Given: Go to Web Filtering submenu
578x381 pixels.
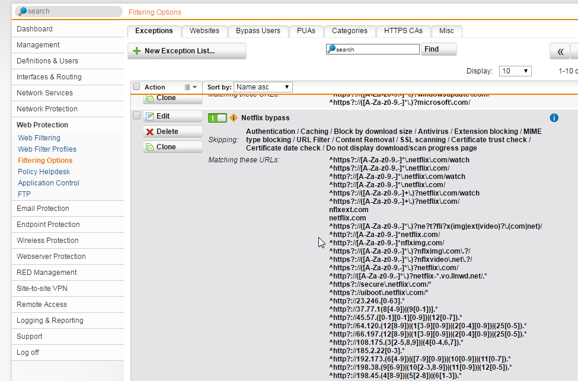Looking at the screenshot, I should [39, 138].
